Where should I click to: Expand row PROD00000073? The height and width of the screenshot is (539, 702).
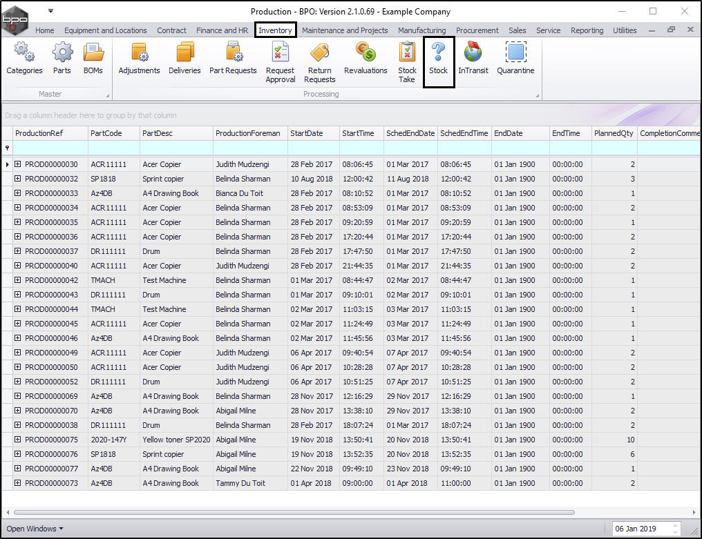pyautogui.click(x=17, y=483)
